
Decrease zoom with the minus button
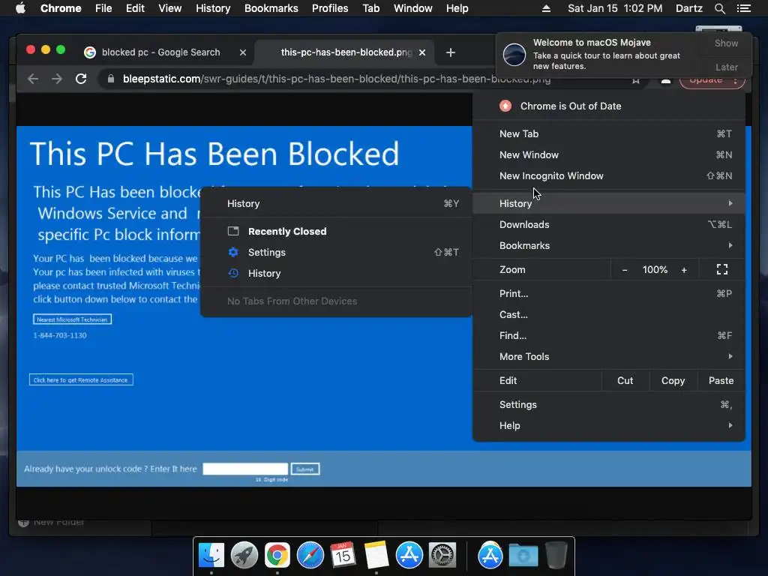(625, 270)
